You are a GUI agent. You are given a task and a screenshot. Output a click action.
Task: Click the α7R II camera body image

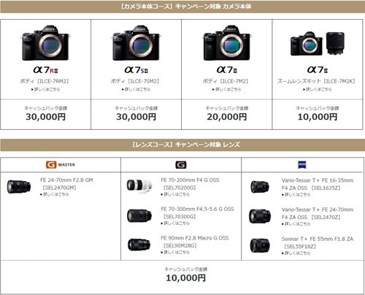tap(45, 42)
